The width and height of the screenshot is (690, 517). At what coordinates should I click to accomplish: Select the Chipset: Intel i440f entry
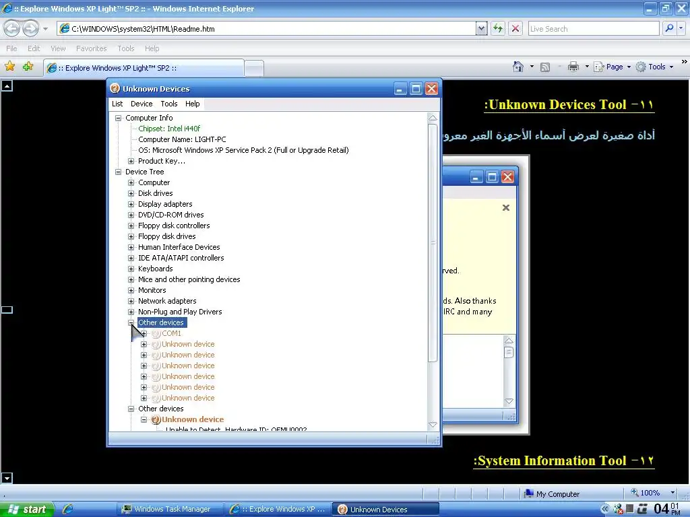pos(169,129)
